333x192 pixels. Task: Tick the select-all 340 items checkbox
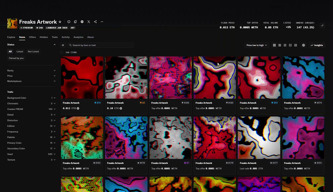pos(62,52)
